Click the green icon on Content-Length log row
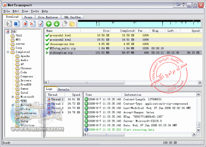This screenshot has height=147, width=206. (x=86, y=99)
